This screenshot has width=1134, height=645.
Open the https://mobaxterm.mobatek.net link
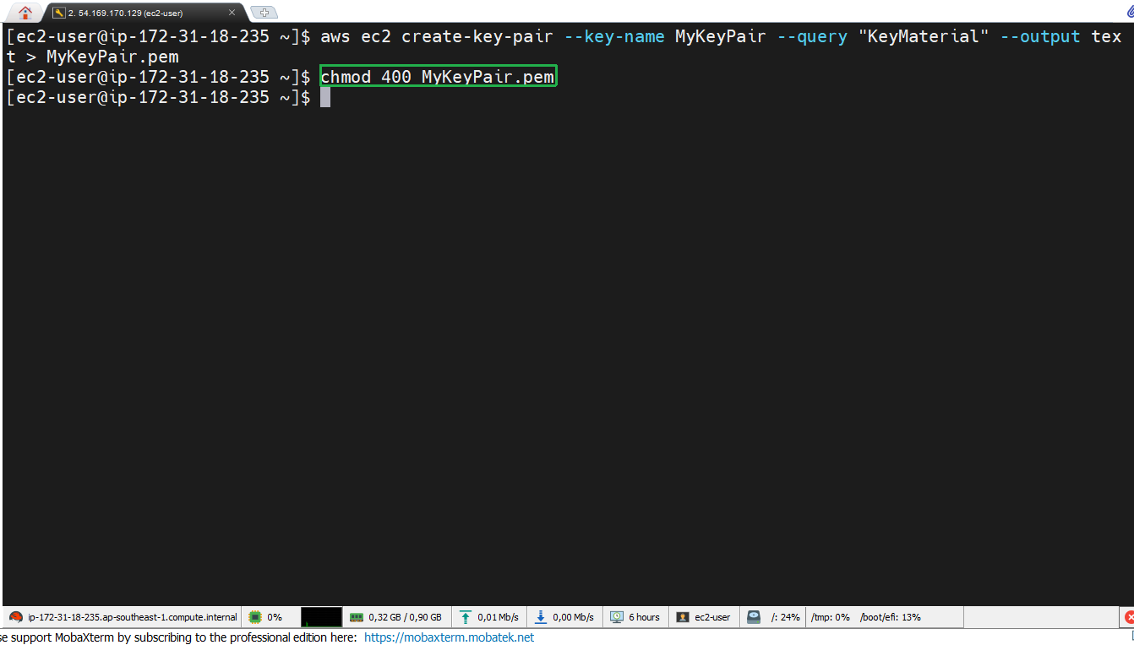coord(449,637)
